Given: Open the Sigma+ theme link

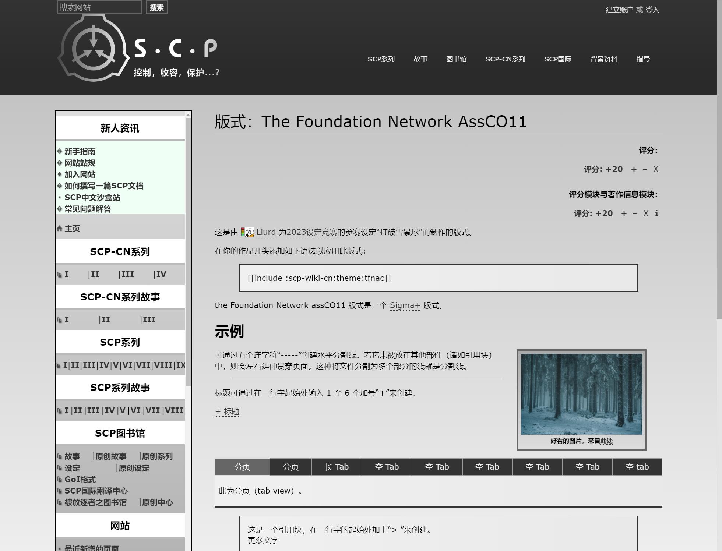Looking at the screenshot, I should tap(405, 305).
